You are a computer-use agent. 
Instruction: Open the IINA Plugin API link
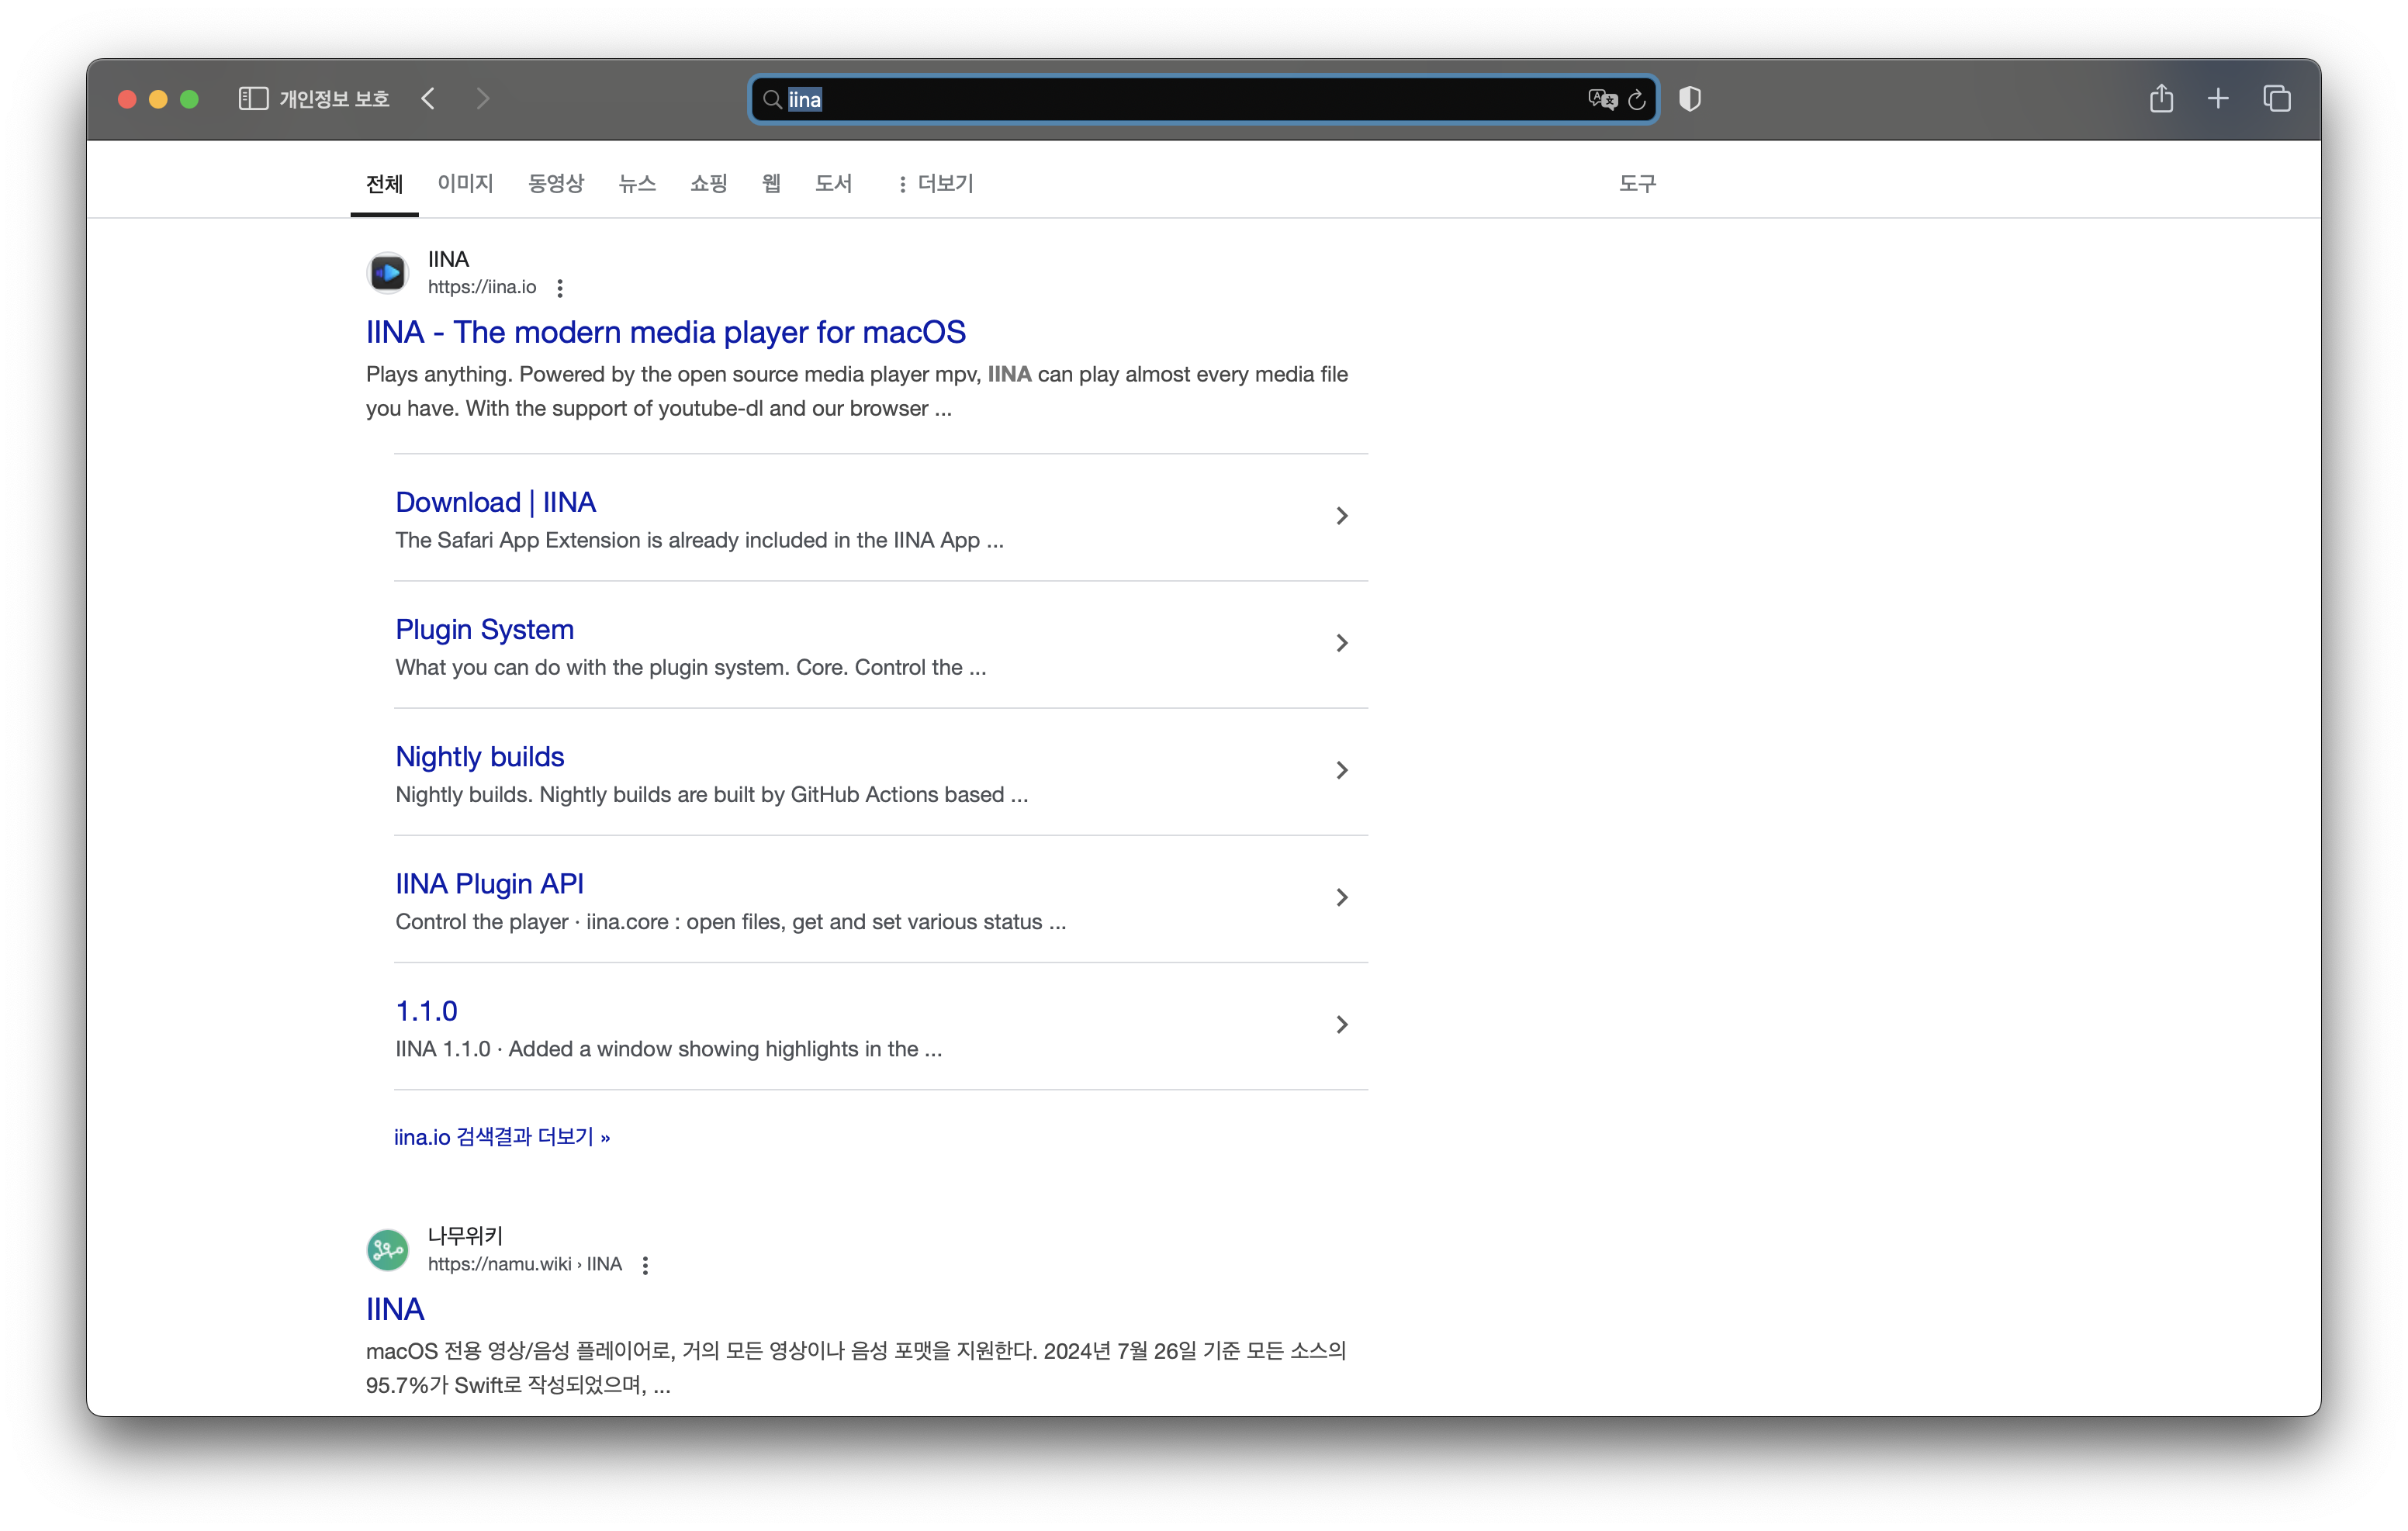click(x=489, y=884)
